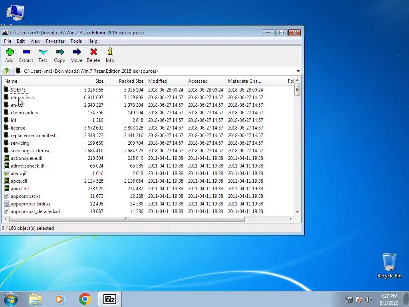Click the horizontal scrollbar left arrow
The image size is (409, 307).
click(x=5, y=219)
